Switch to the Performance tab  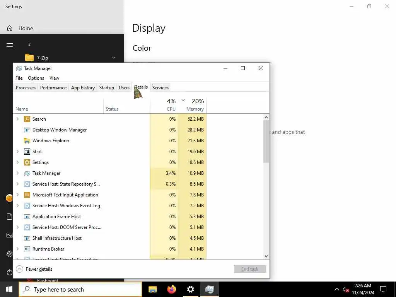click(x=53, y=88)
